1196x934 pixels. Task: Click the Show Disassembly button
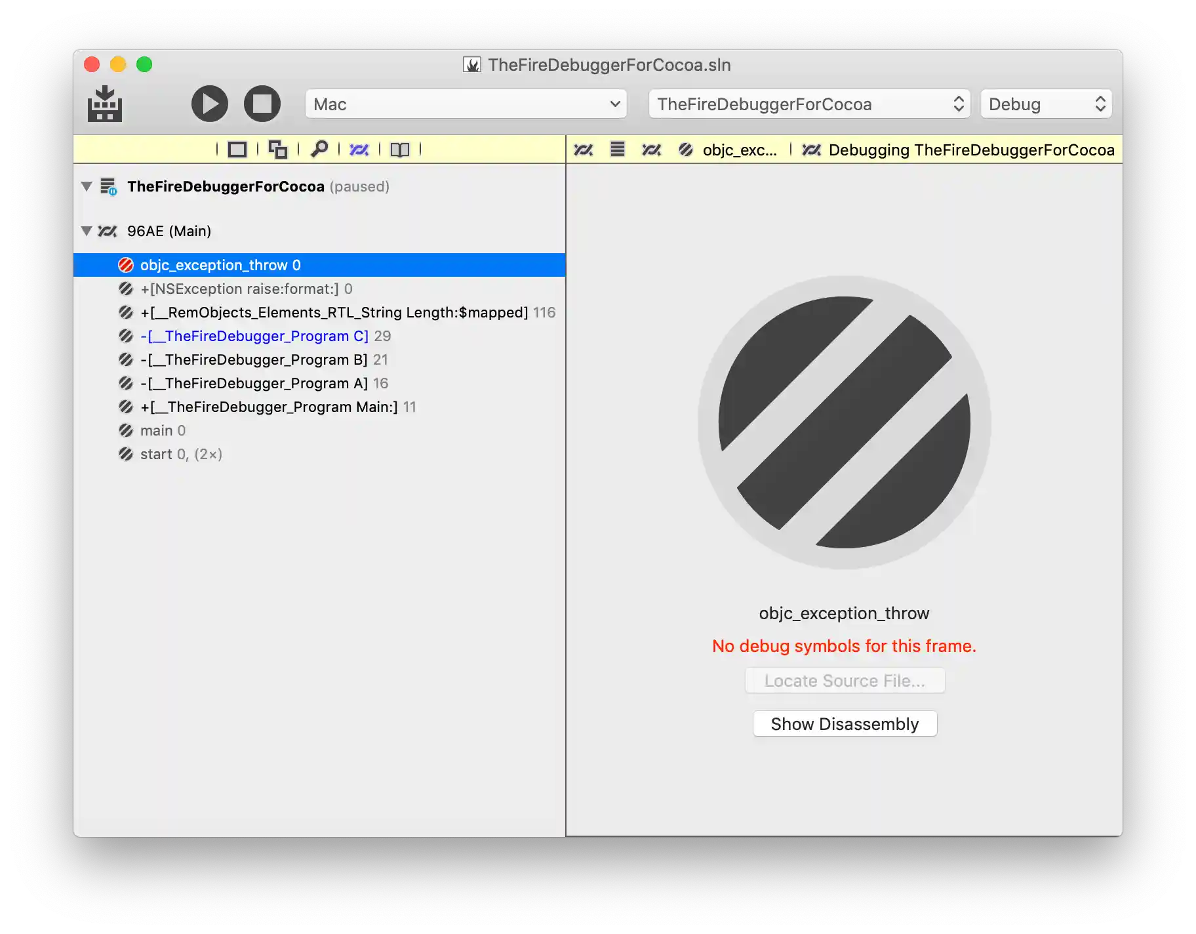point(845,724)
